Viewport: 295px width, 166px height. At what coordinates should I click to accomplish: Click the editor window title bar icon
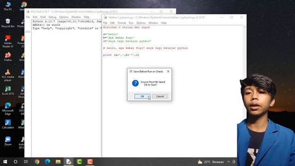coord(106,18)
